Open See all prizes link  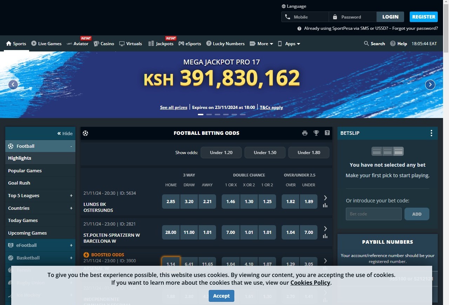click(x=174, y=107)
